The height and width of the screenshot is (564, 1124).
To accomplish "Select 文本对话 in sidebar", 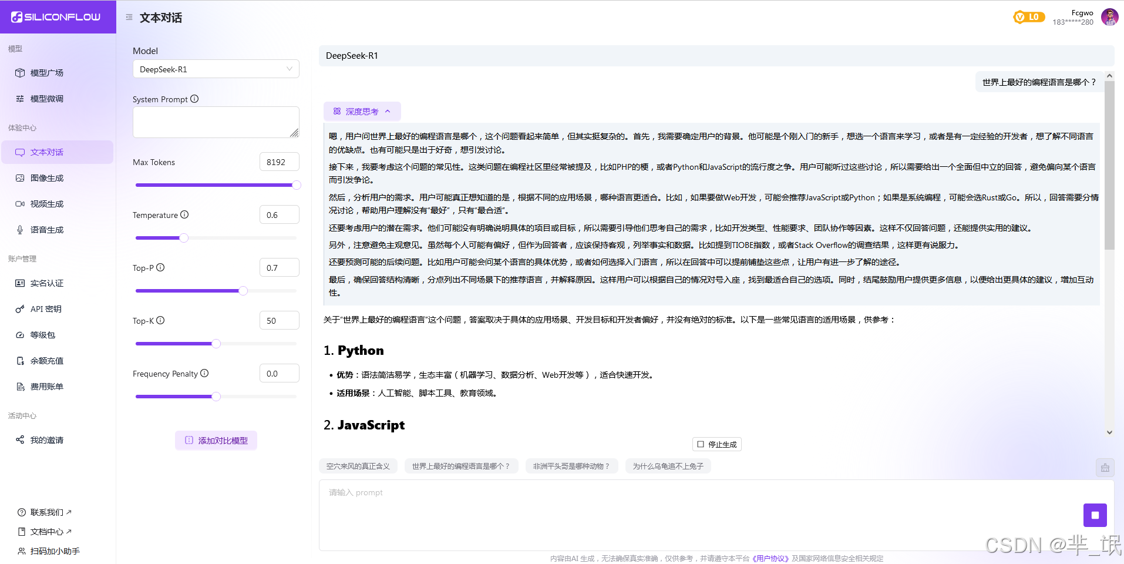I will point(57,152).
